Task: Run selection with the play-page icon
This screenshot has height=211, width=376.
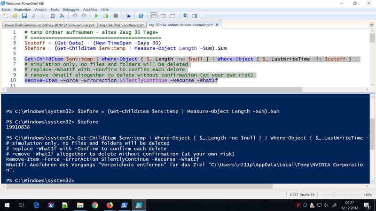Action: (106, 15)
